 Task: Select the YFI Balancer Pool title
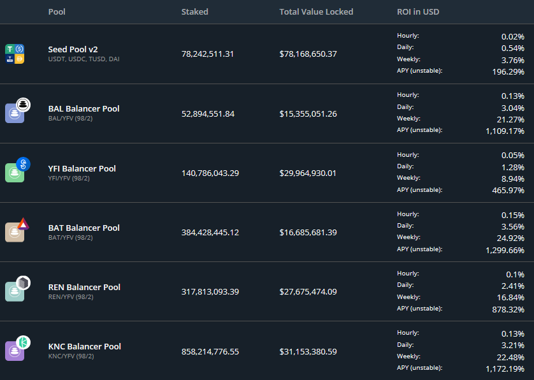click(x=82, y=168)
